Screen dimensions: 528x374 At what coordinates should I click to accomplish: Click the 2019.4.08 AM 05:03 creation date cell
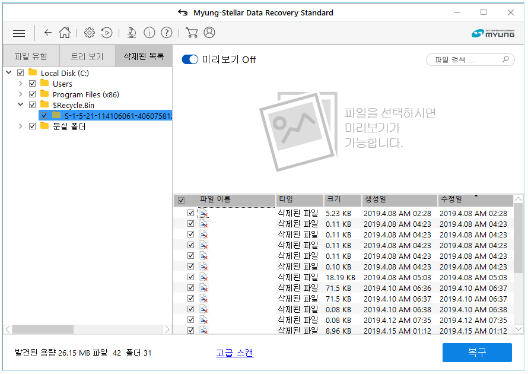point(397,277)
